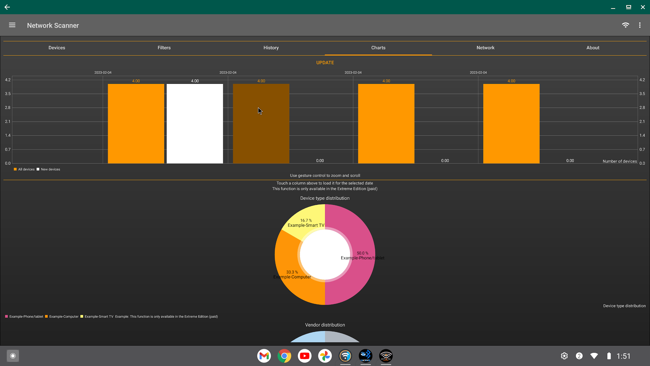Open the Filters tab
The height and width of the screenshot is (366, 650).
(x=164, y=48)
